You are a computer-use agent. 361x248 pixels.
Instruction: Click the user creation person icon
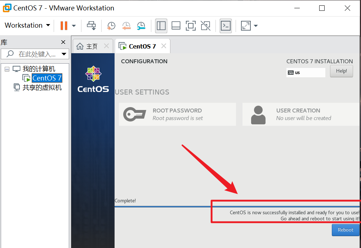click(x=258, y=115)
